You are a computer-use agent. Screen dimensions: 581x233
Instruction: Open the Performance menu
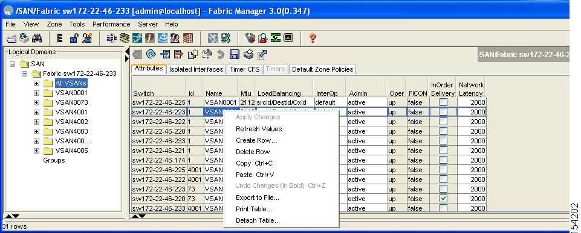point(111,24)
